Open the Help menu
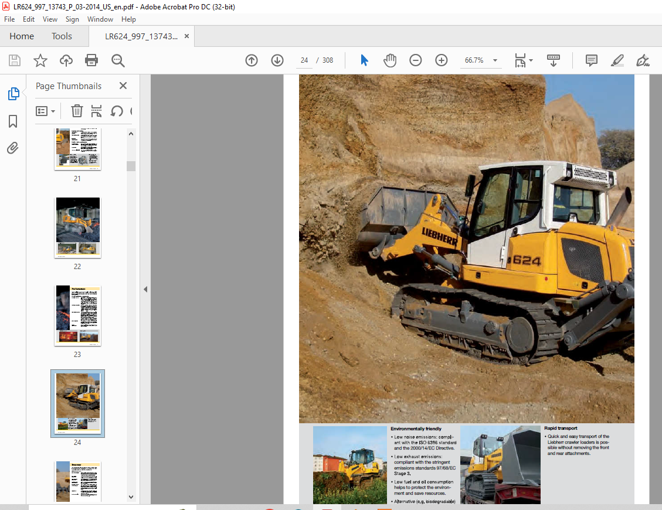 tap(128, 19)
